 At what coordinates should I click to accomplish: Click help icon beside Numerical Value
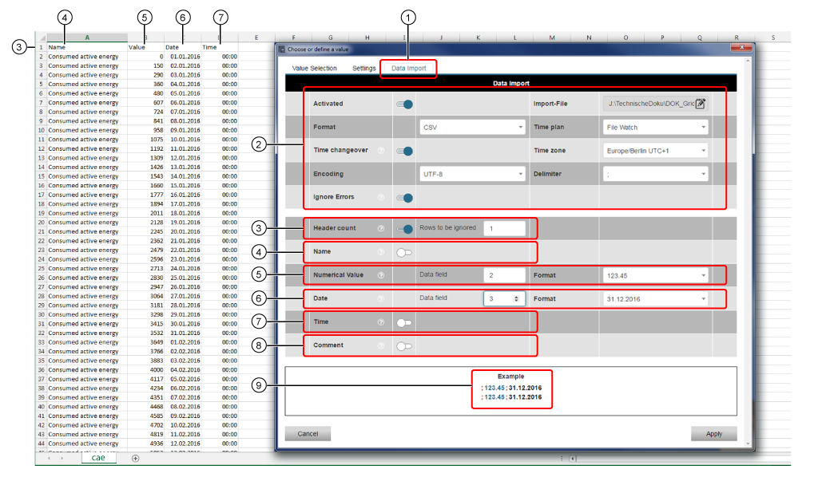[381, 275]
